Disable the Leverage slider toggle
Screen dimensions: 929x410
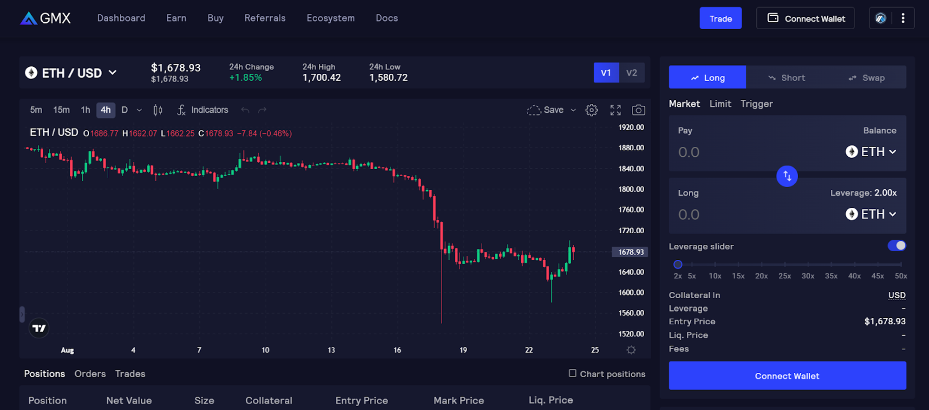[x=896, y=246]
